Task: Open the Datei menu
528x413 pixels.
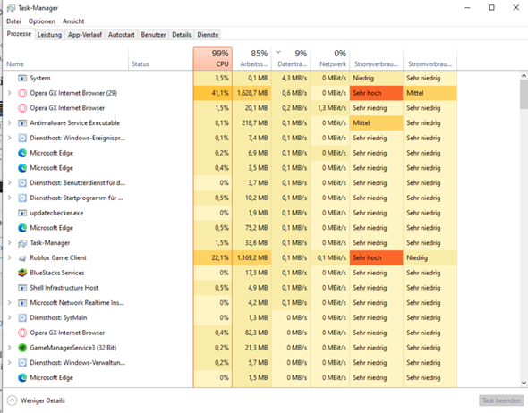Action: [x=13, y=21]
